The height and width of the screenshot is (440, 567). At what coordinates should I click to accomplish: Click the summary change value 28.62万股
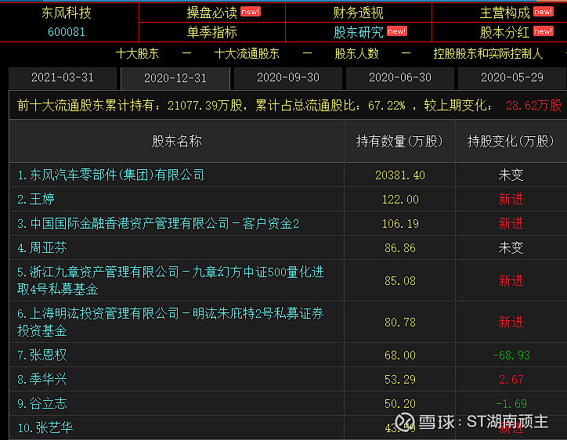534,106
